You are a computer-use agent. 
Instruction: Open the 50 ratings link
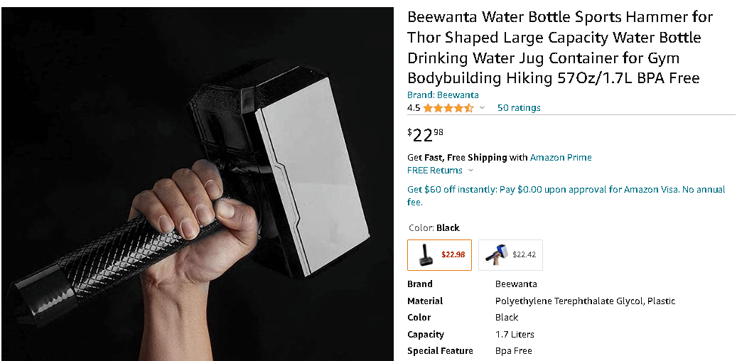click(519, 108)
